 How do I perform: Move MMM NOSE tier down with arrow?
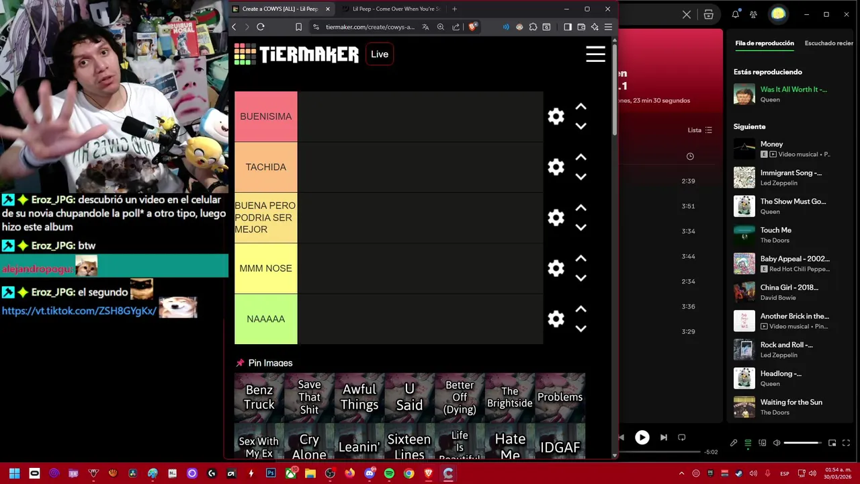click(581, 278)
